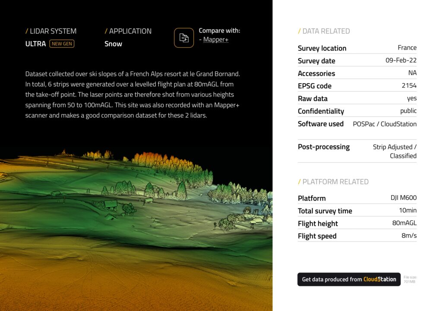
Task: Select the DJI M600 platform value
Action: click(x=404, y=198)
